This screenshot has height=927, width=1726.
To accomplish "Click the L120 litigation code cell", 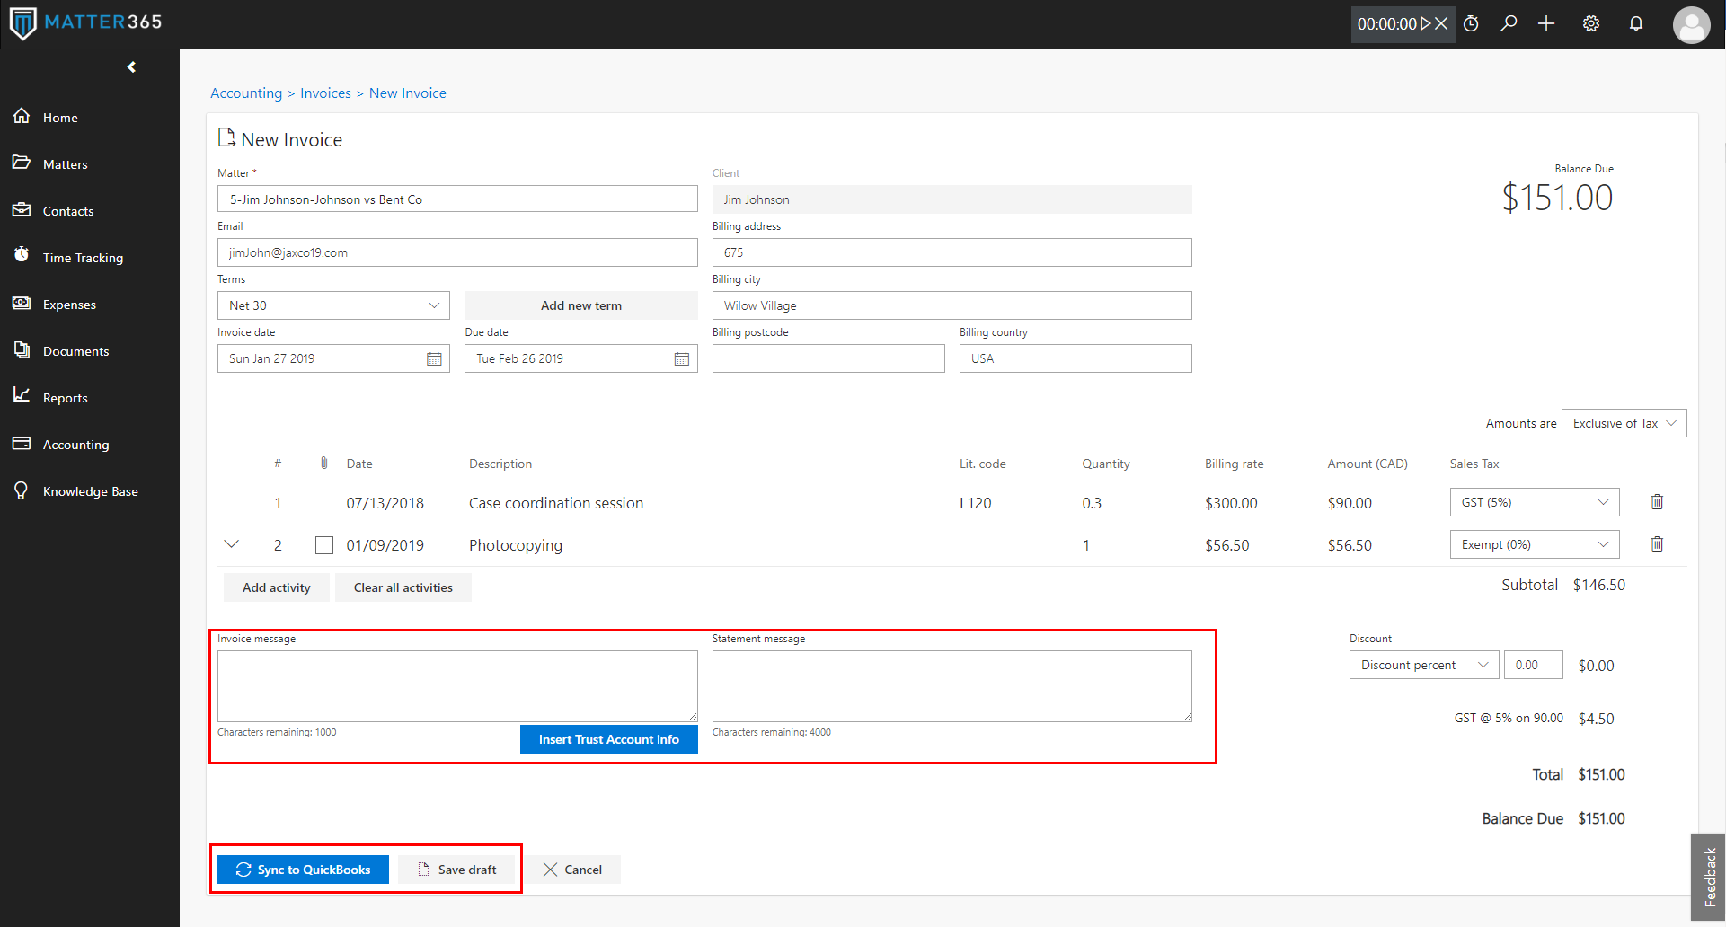I will (976, 503).
